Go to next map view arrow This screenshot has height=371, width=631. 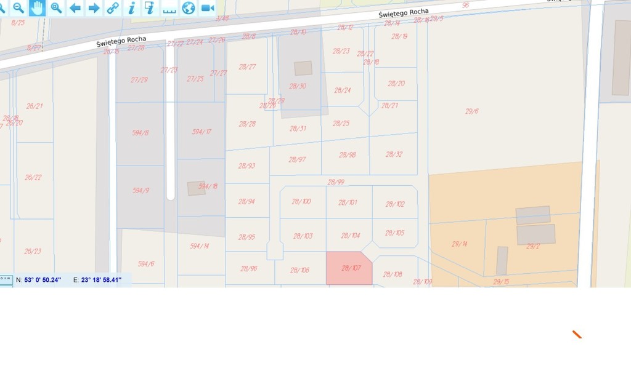point(94,8)
